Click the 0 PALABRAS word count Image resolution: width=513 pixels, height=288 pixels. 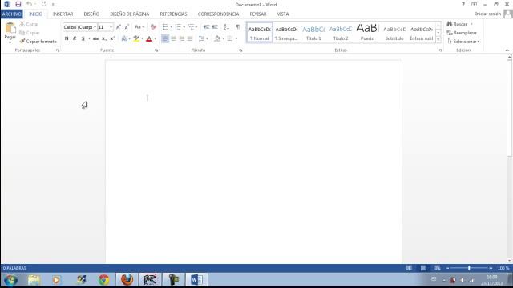(14, 268)
